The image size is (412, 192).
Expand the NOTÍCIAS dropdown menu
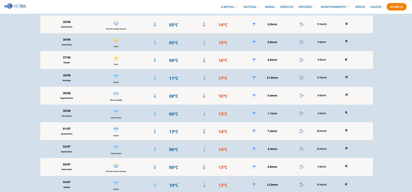[x=251, y=7]
